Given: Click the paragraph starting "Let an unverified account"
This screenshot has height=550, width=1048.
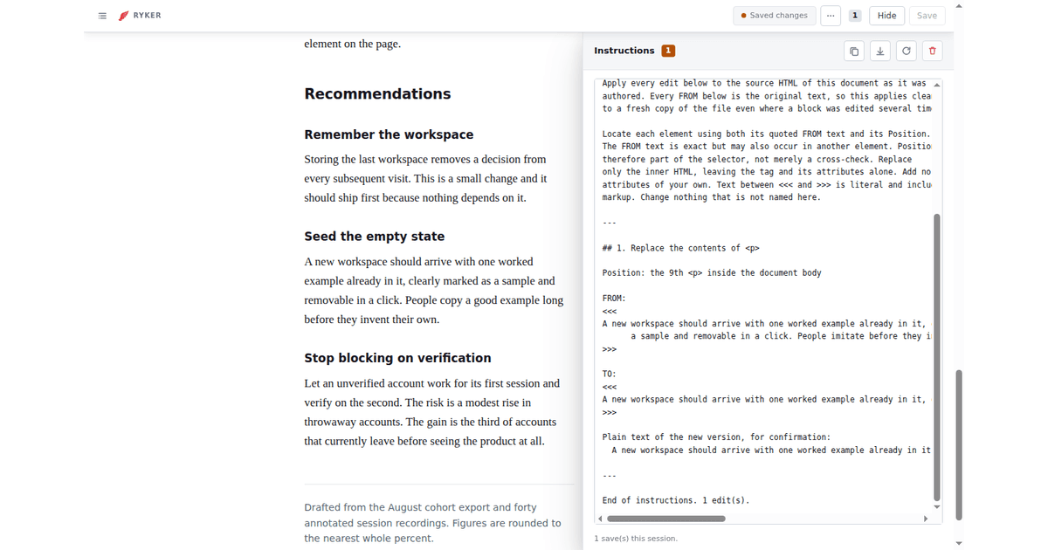Looking at the screenshot, I should pos(432,412).
